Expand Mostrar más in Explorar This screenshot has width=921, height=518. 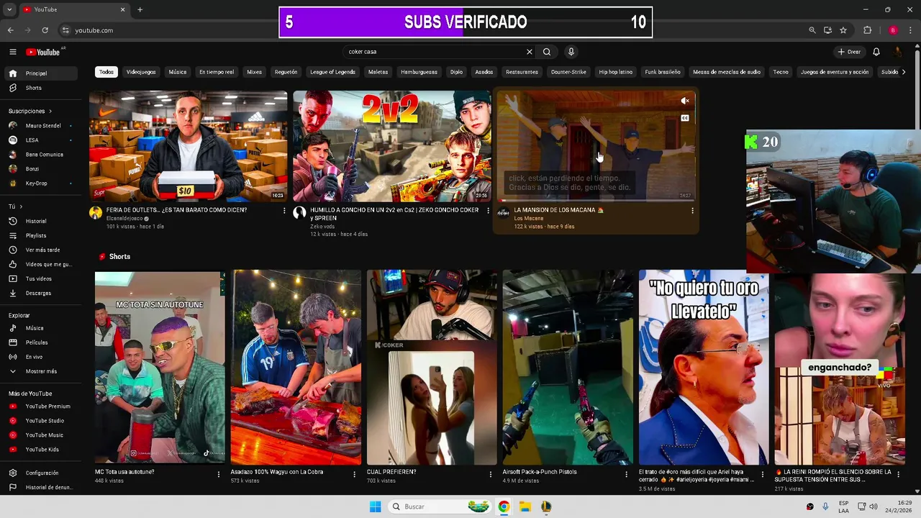42,371
